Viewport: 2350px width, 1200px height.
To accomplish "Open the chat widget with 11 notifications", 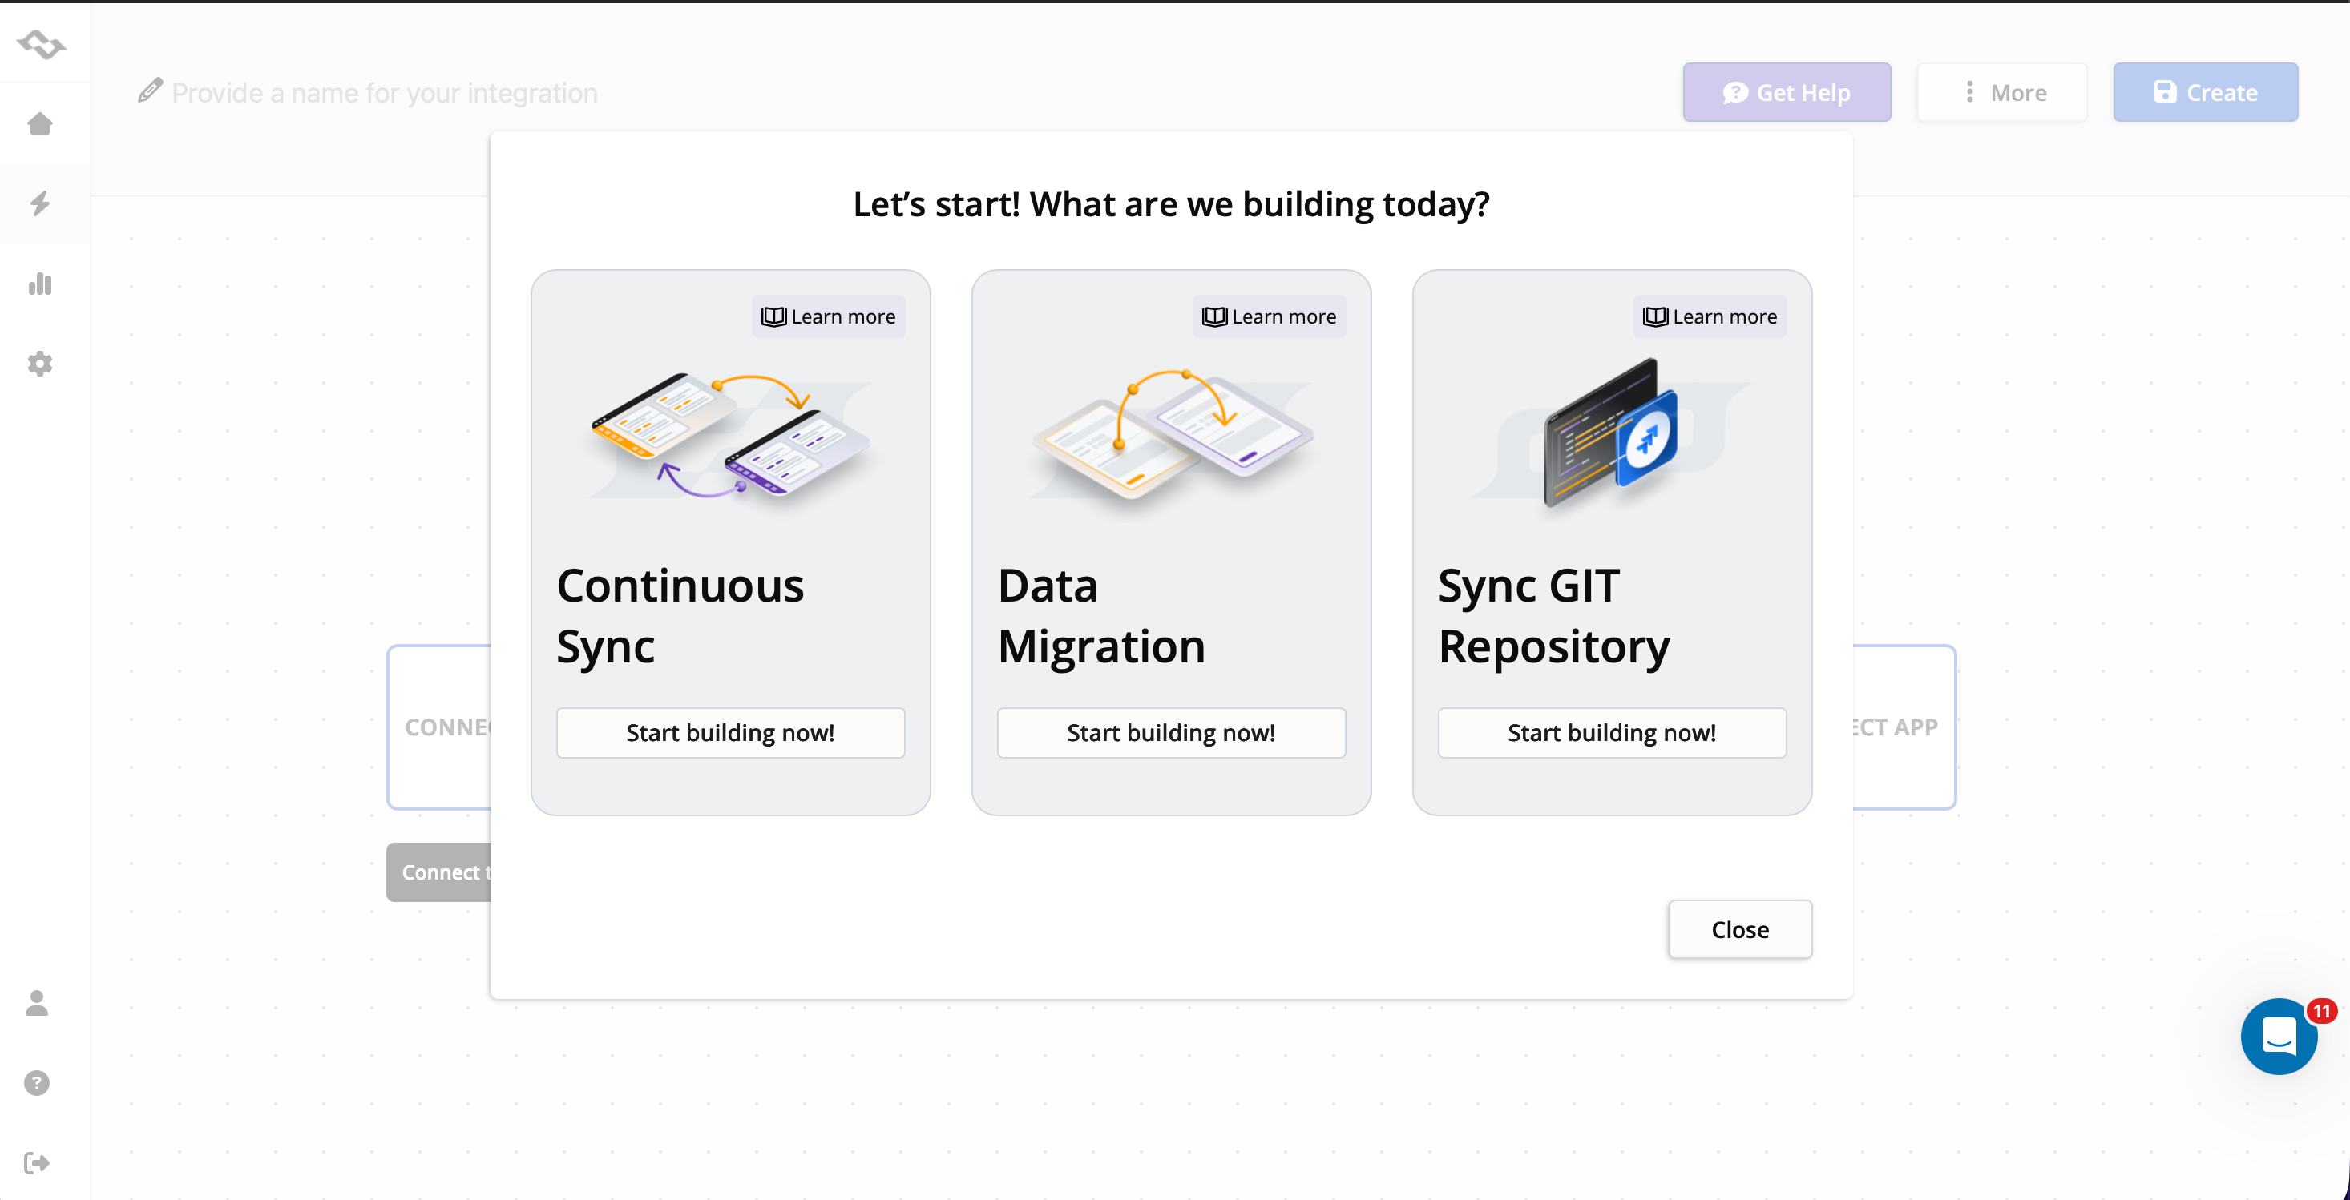I will point(2278,1037).
